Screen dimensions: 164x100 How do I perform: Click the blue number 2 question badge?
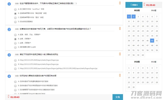tap(9, 29)
